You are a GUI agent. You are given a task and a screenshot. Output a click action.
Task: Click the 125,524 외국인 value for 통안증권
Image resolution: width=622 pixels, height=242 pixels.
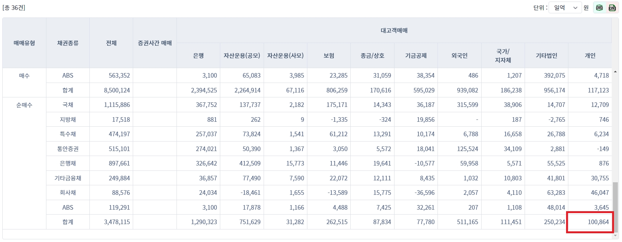tap(468, 149)
